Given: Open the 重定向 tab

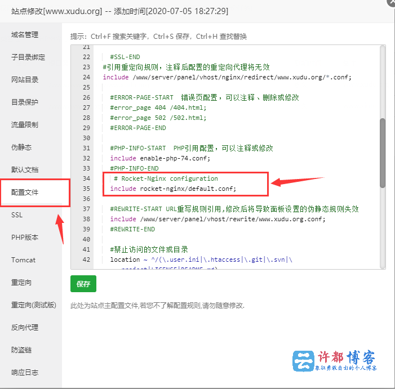Looking at the screenshot, I should (x=21, y=283).
